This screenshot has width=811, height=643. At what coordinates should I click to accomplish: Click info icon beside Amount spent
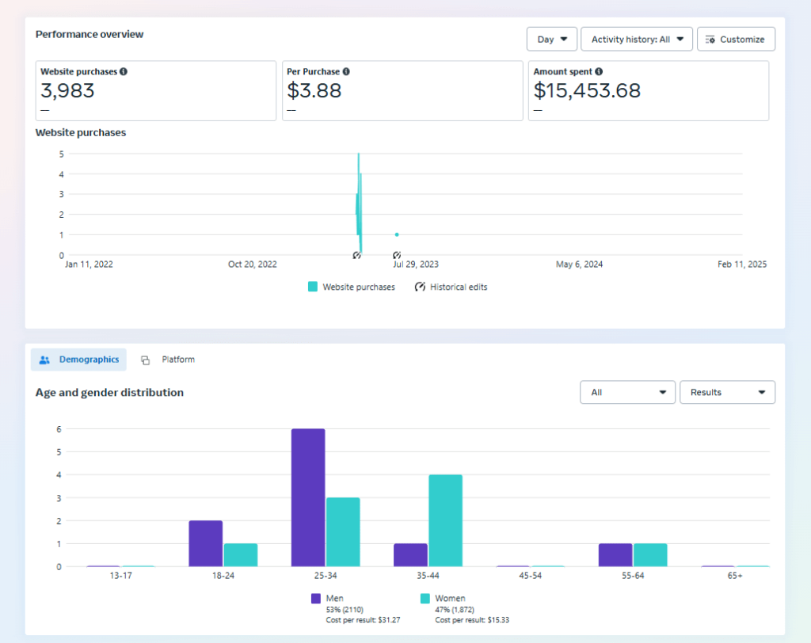coord(599,72)
